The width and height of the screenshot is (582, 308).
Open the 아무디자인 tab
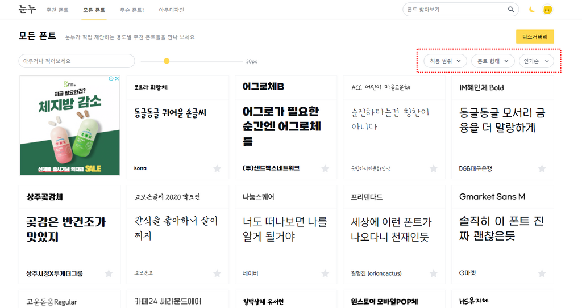point(171,10)
